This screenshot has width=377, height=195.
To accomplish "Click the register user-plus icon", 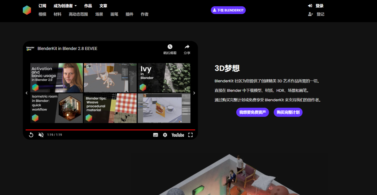I will tap(310, 14).
